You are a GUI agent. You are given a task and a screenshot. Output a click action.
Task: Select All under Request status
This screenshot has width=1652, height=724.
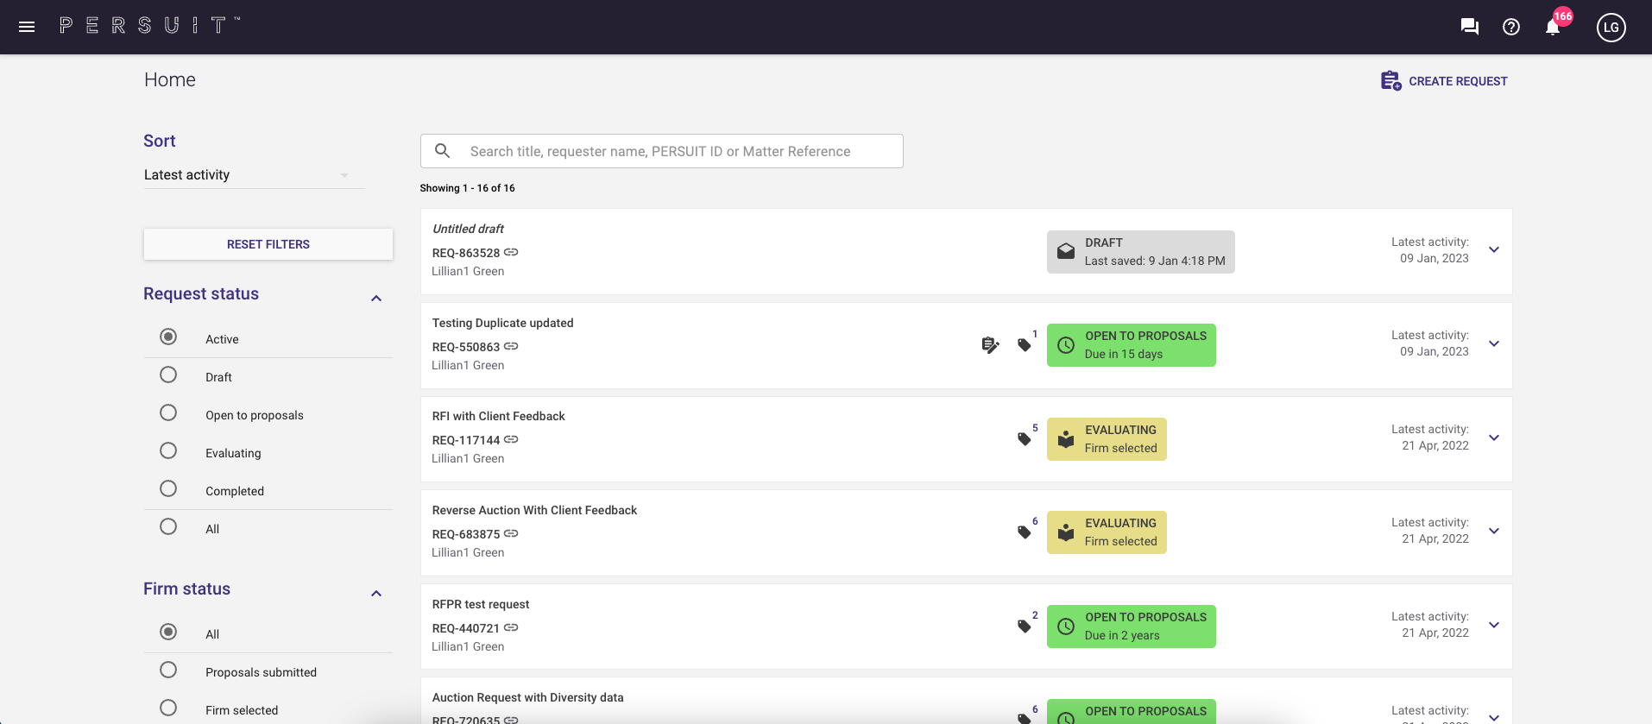pyautogui.click(x=168, y=526)
